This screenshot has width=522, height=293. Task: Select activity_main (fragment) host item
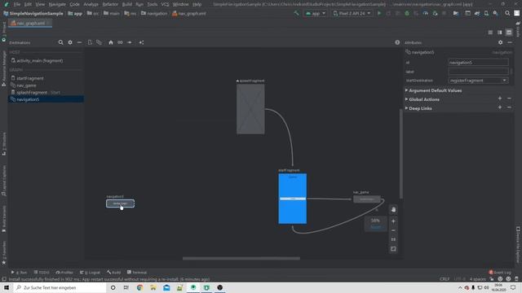click(46, 61)
